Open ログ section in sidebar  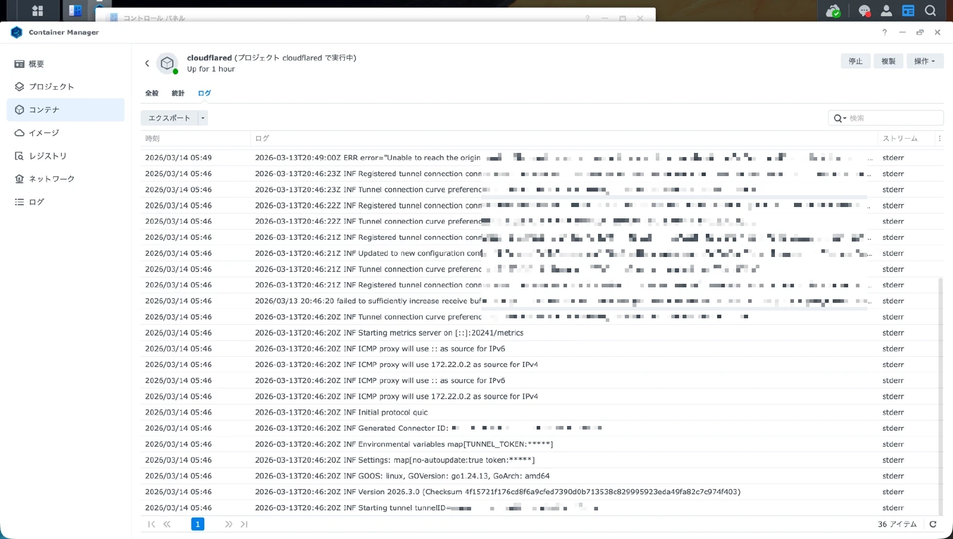pyautogui.click(x=66, y=202)
